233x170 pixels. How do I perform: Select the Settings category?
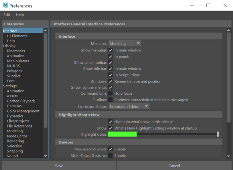tap(10, 86)
